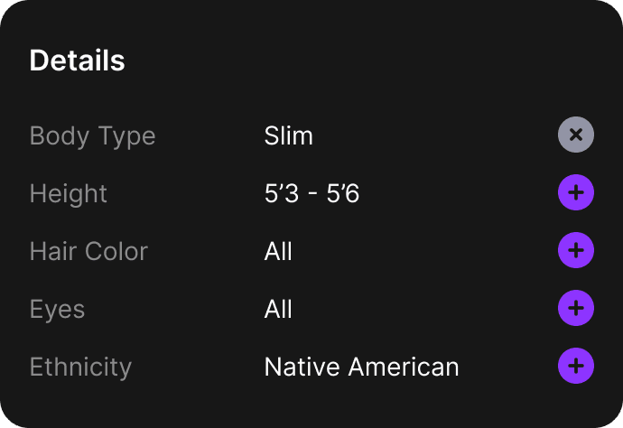
Task: Click the Hair Color label
Action: 88,251
